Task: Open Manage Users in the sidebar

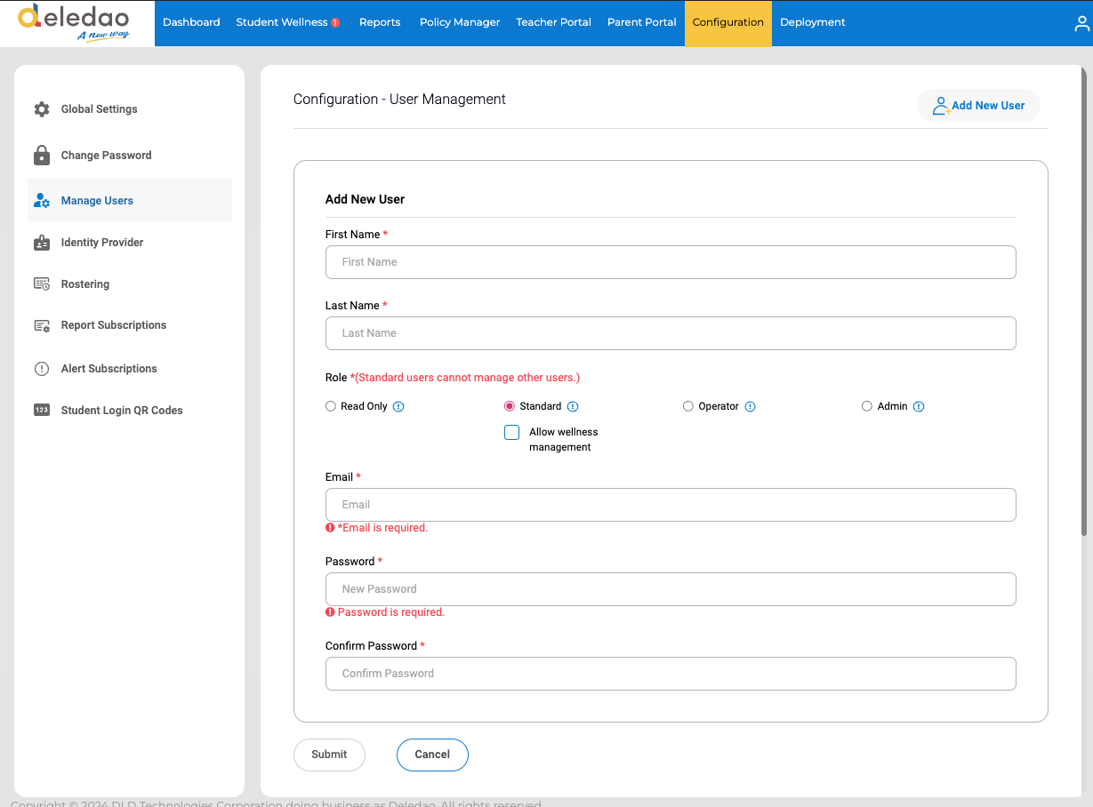Action: [x=130, y=201]
